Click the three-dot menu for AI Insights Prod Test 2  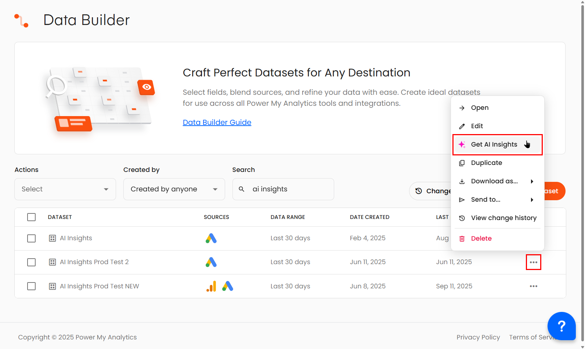533,262
